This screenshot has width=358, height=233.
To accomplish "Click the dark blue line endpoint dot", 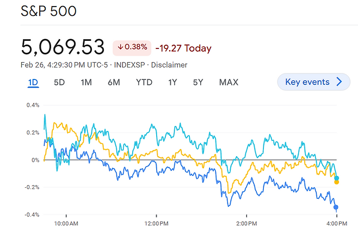I will 336,207.
